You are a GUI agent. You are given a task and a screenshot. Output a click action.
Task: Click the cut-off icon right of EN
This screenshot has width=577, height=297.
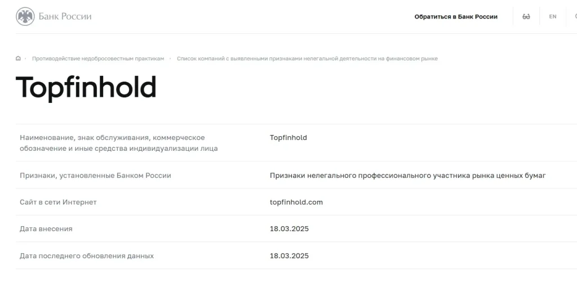pyautogui.click(x=574, y=17)
